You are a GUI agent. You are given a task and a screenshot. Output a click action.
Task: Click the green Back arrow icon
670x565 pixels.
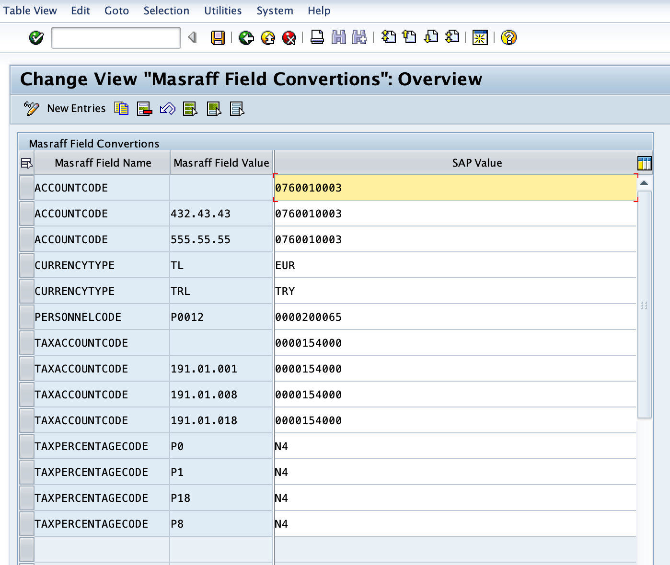(x=246, y=37)
